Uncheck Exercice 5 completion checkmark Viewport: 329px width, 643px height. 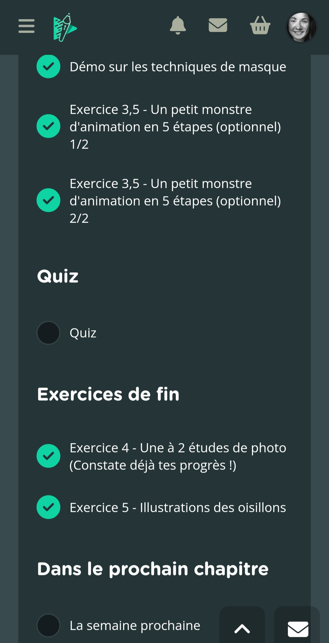[49, 507]
